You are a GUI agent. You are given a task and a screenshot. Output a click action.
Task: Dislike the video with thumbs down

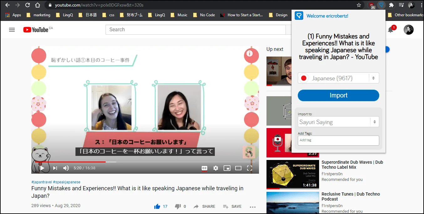[178, 206]
